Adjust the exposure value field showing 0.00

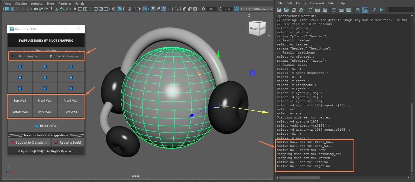211,9
